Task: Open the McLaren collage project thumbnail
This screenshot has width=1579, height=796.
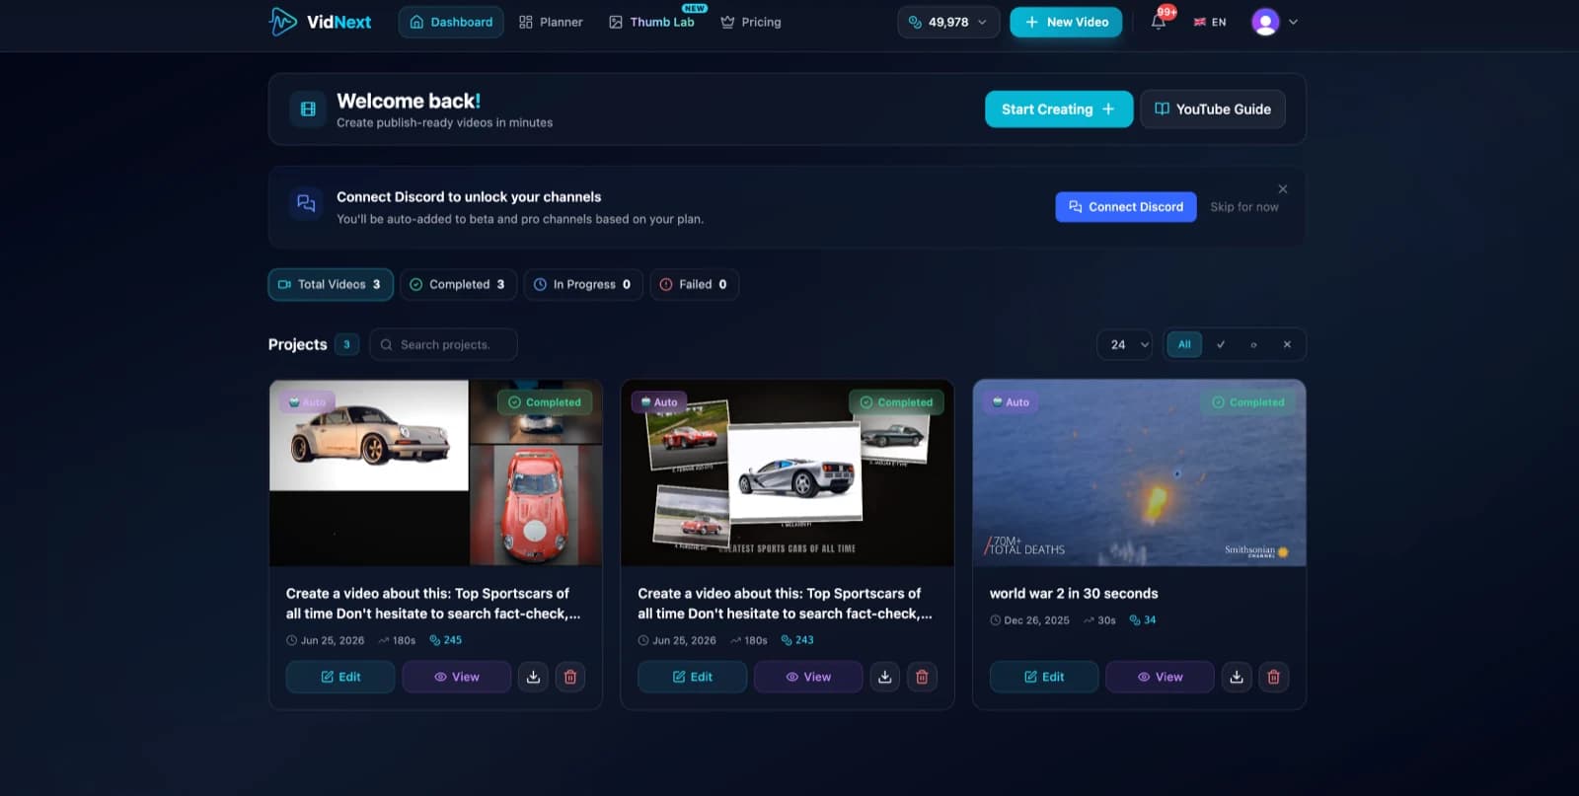Action: (788, 472)
